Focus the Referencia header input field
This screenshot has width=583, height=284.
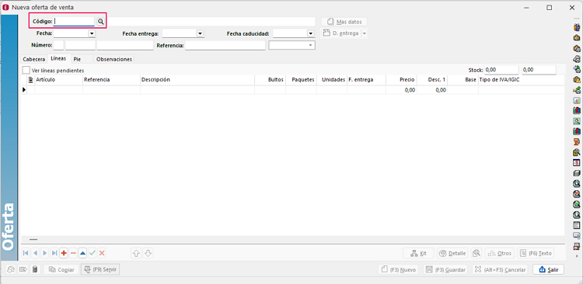(x=225, y=45)
